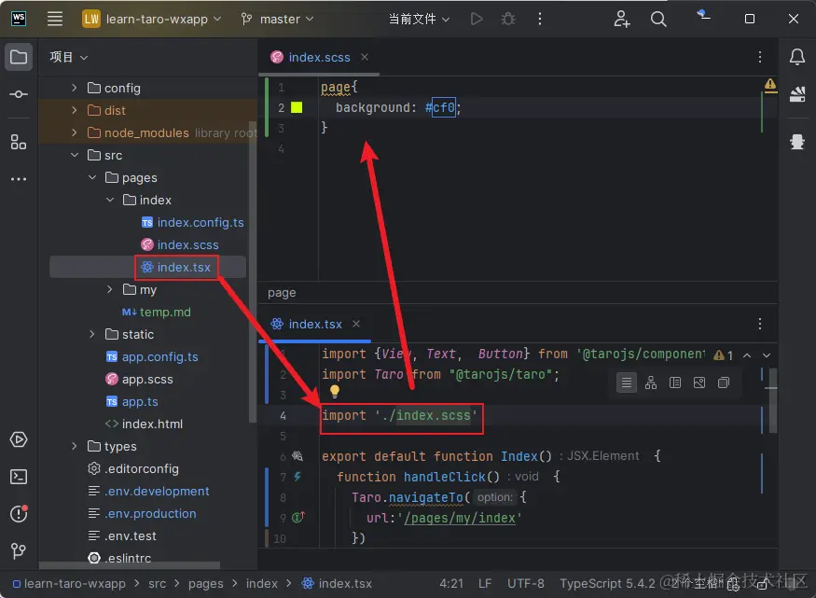Click the index.tsx editor vertical scrollbar

(773, 401)
